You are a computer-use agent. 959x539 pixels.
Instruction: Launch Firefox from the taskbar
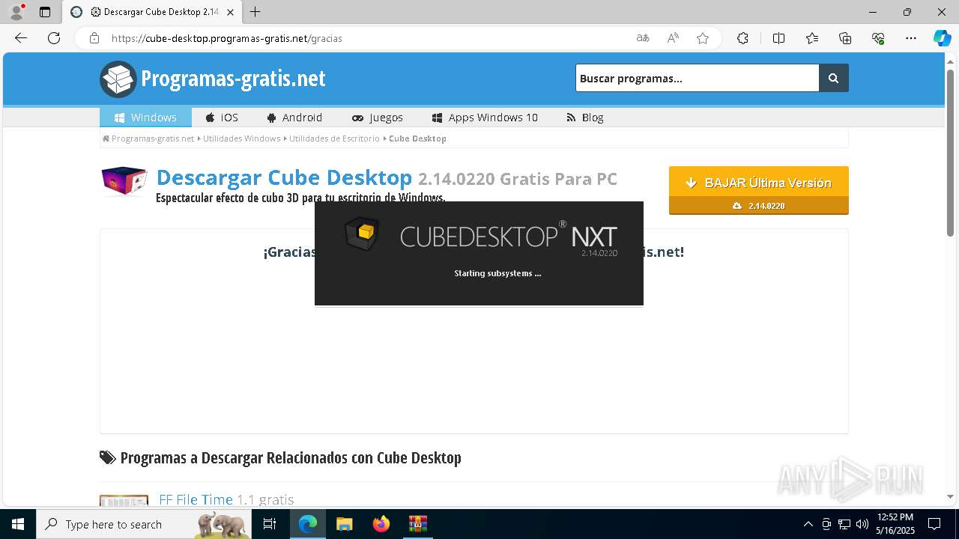[x=381, y=524]
